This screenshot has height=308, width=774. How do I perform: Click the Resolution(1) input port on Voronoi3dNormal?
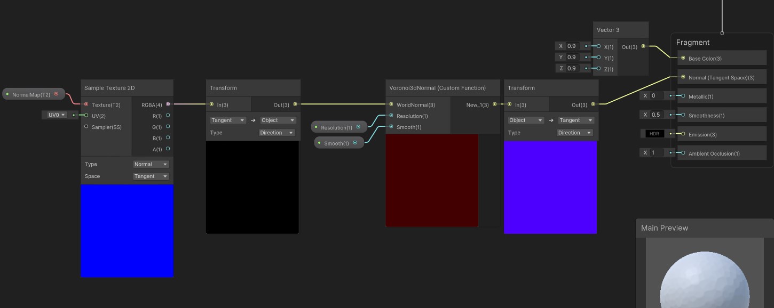point(391,116)
